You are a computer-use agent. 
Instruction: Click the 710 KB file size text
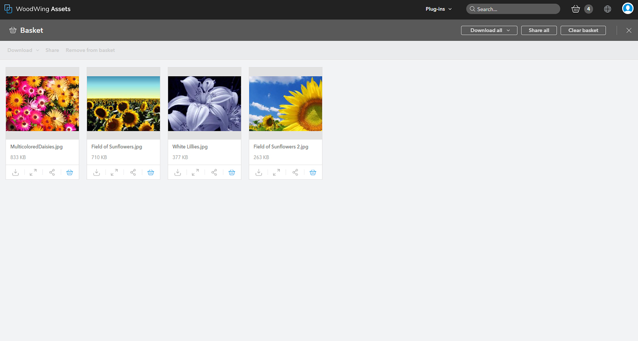pyautogui.click(x=99, y=157)
